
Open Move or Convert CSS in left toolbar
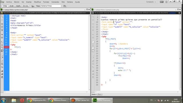point(2,67)
